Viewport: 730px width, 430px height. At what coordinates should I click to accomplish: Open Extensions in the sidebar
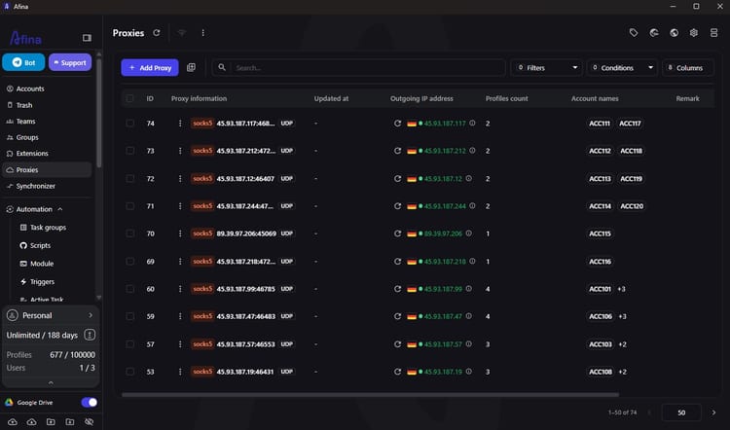47,153
